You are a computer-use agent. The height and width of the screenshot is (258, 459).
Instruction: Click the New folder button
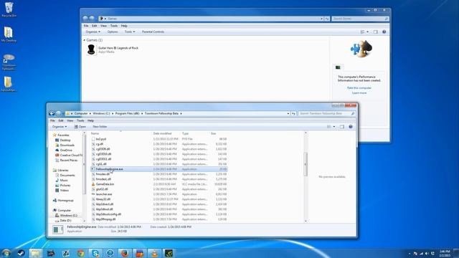pos(100,127)
